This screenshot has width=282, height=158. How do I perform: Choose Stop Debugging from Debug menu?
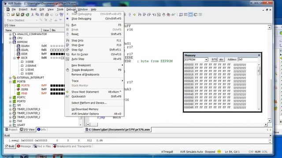(x=95, y=18)
